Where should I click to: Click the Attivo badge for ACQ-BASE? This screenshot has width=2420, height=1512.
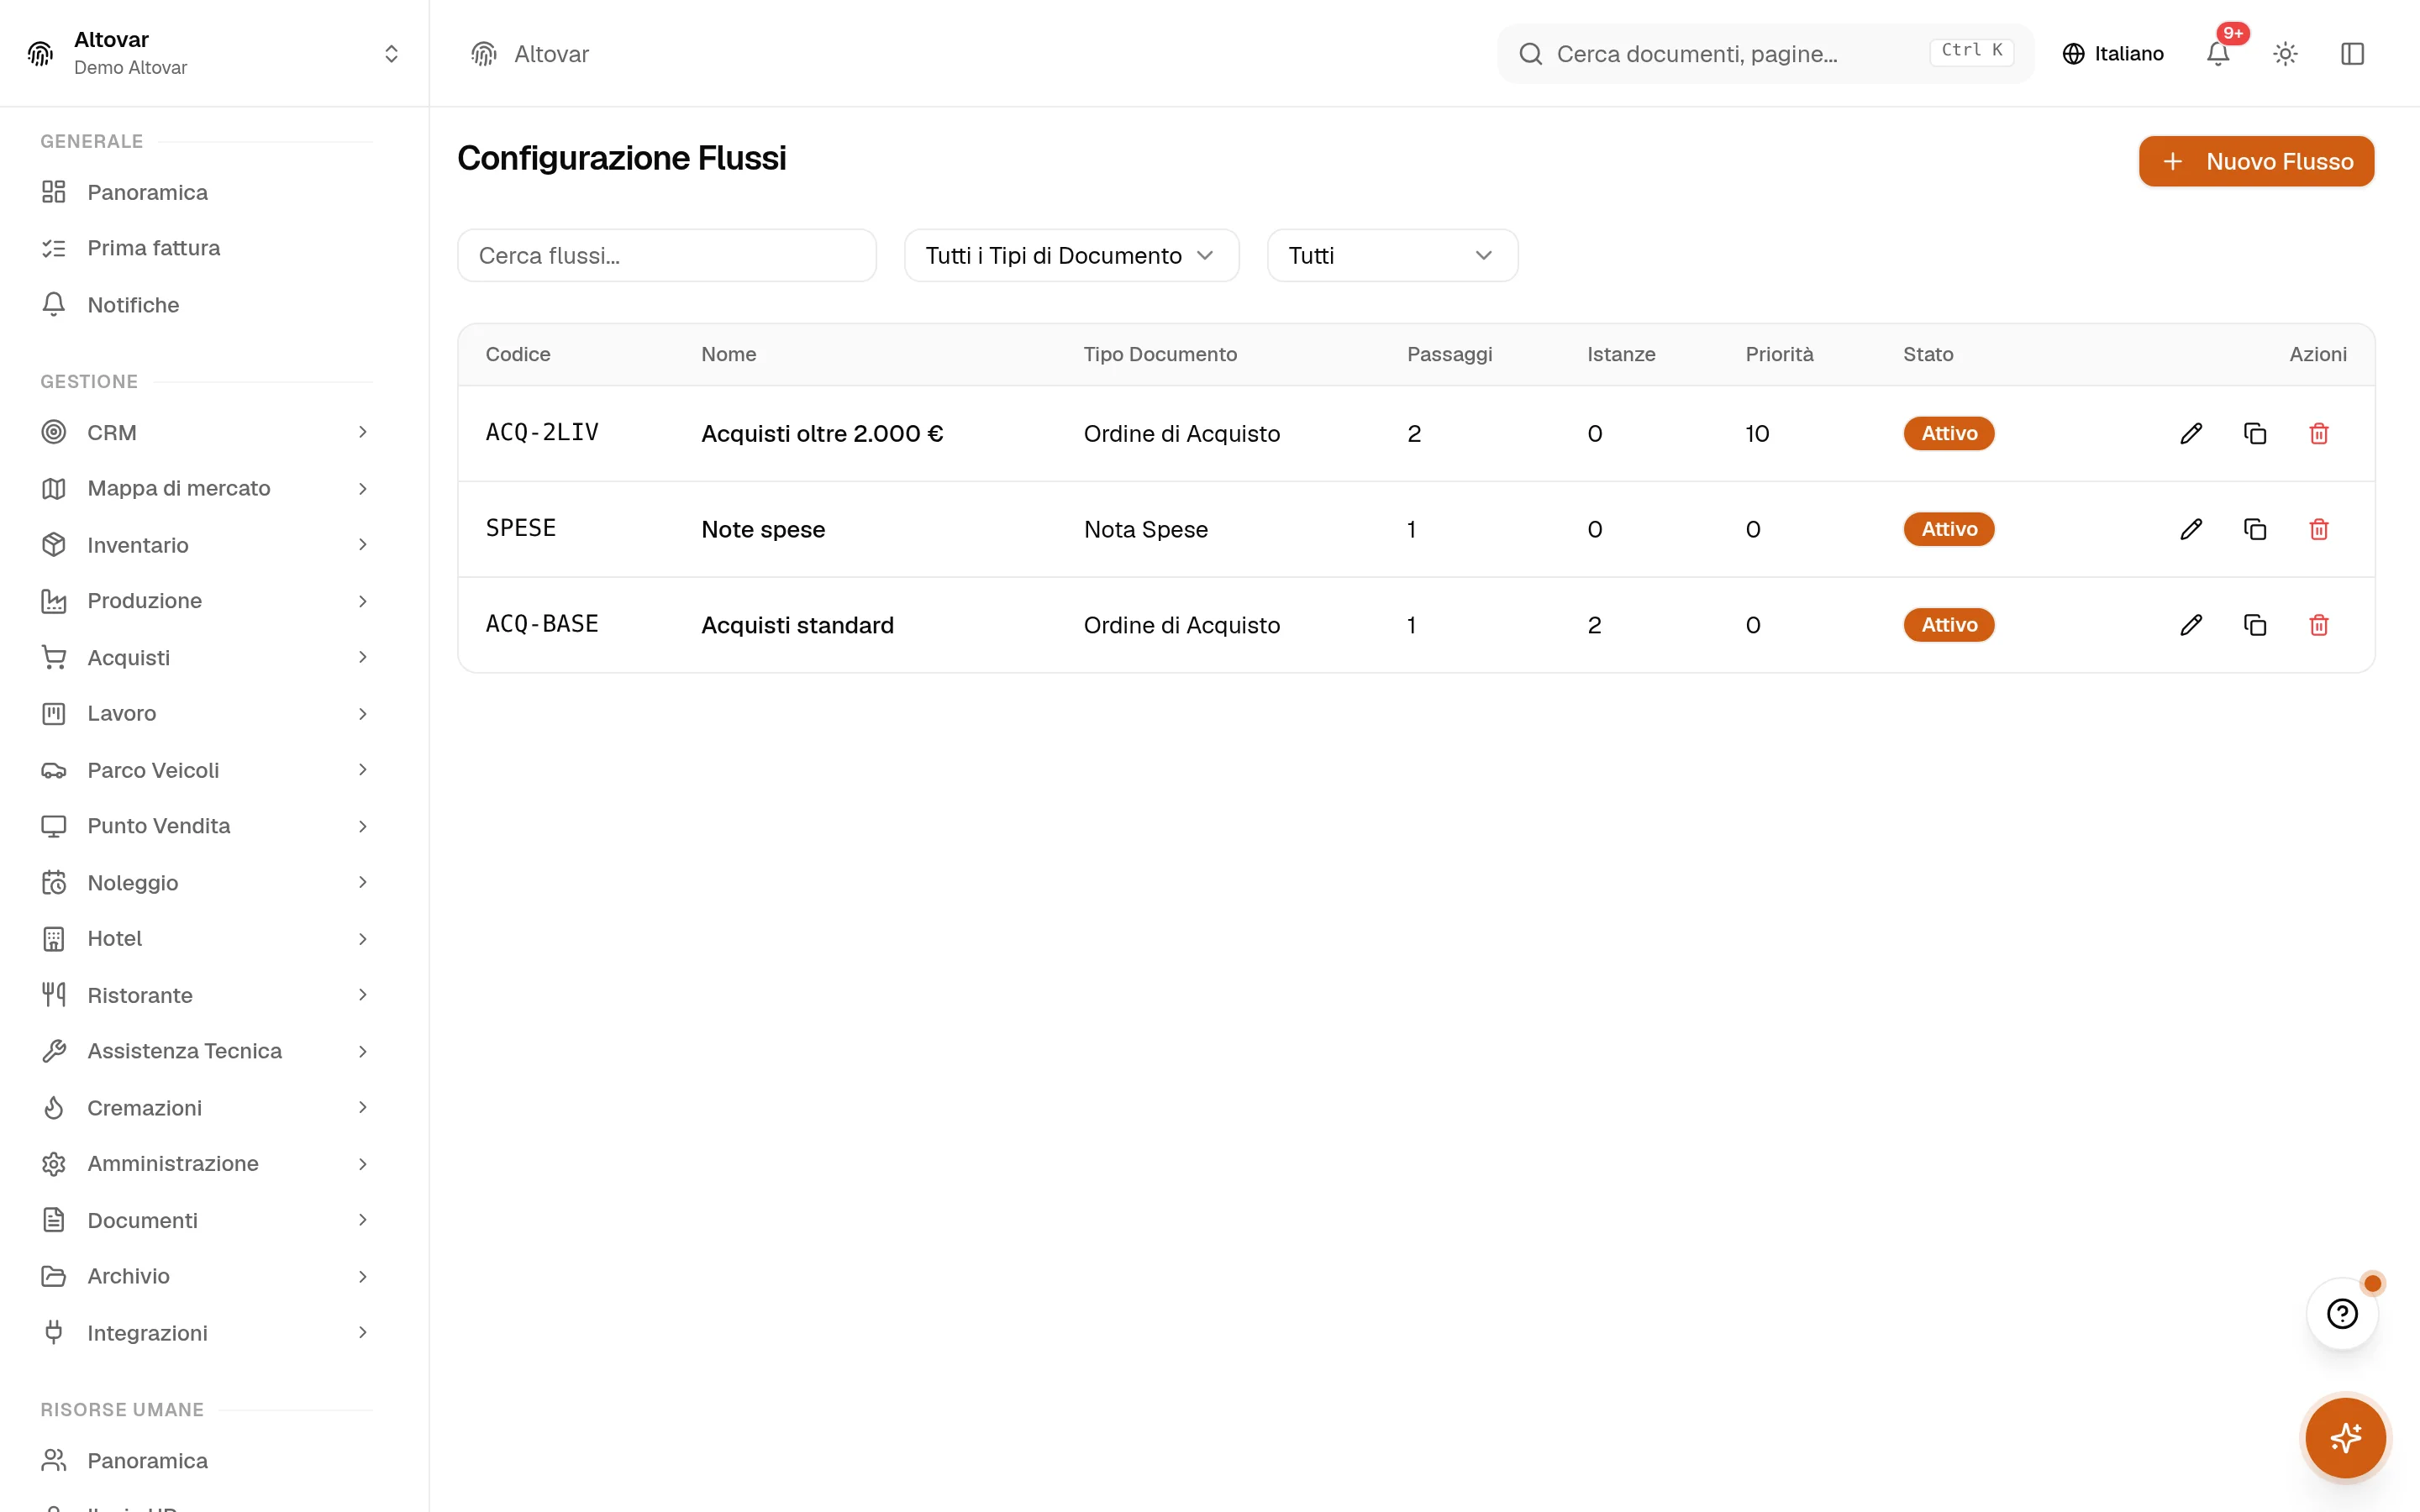[1949, 625]
